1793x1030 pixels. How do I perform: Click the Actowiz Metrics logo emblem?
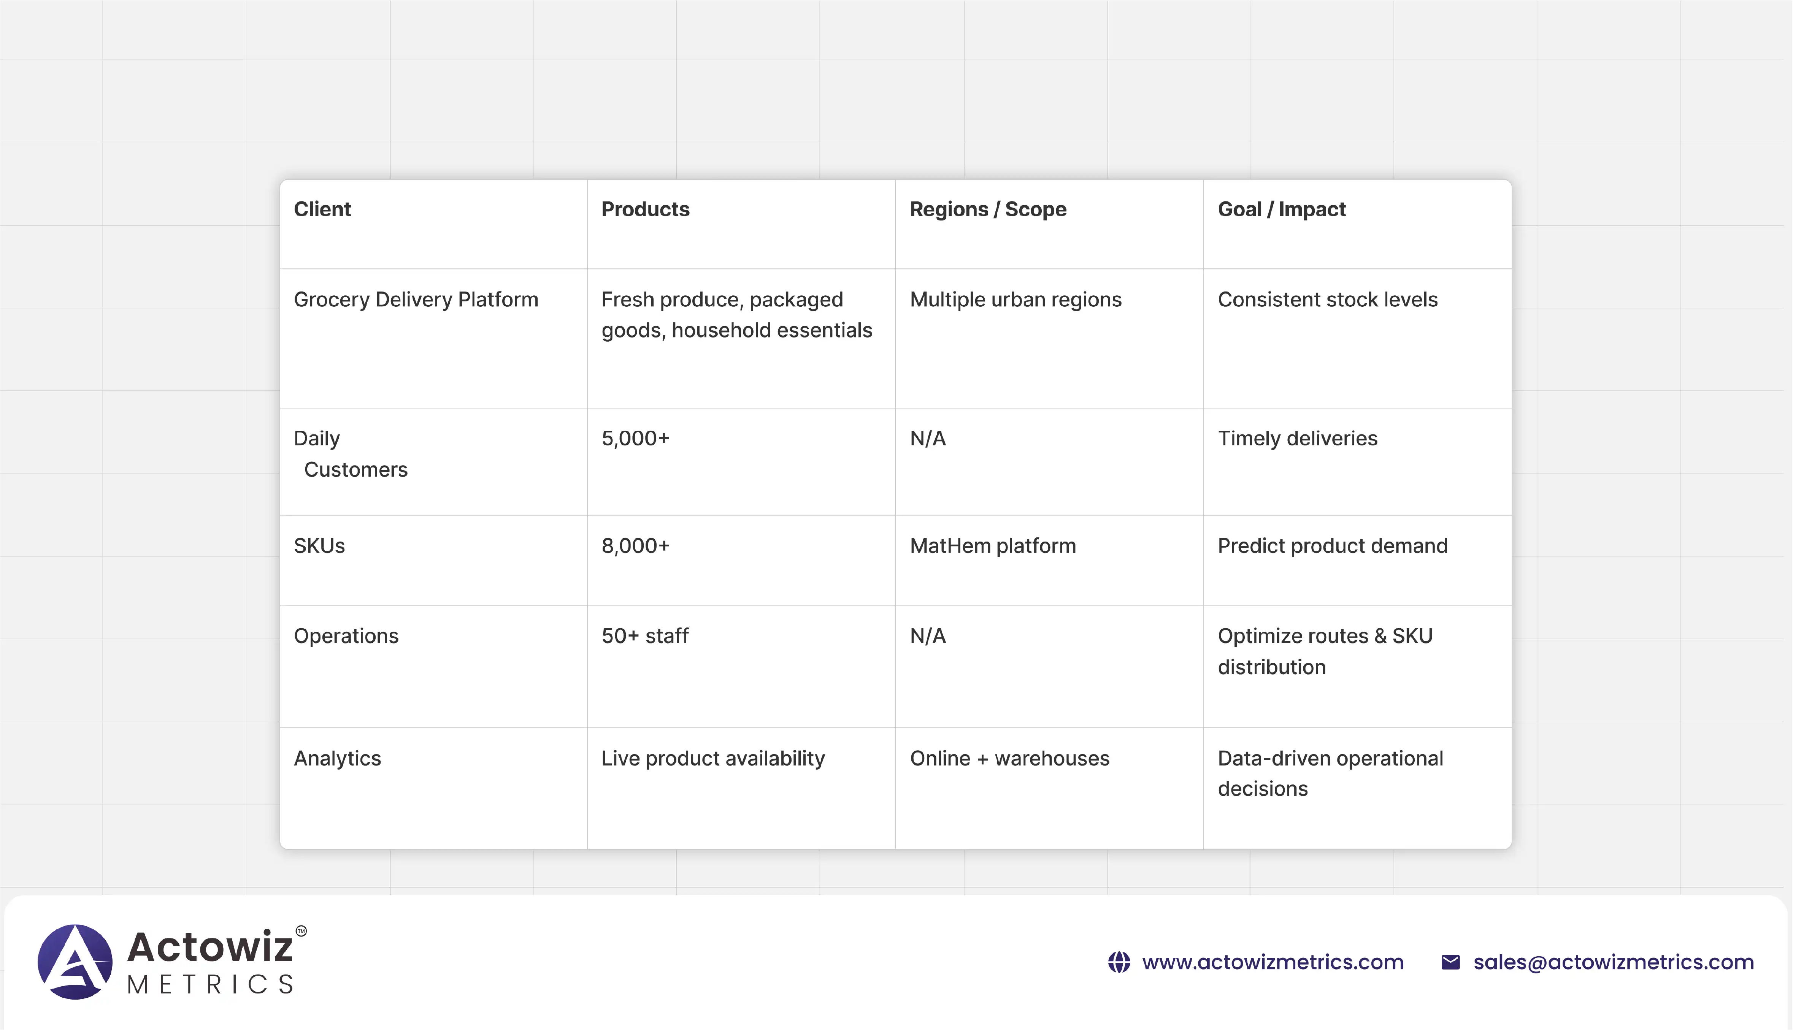pos(75,961)
